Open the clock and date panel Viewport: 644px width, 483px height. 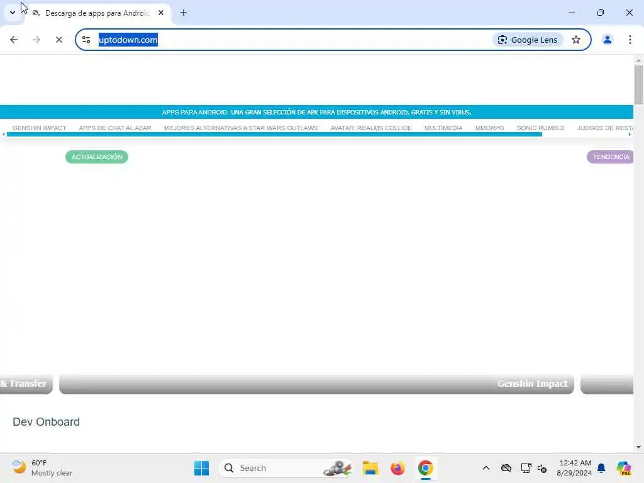coord(574,468)
